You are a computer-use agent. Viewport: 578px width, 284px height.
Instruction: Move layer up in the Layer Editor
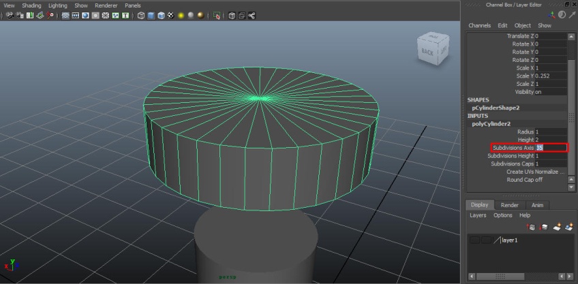pos(531,227)
